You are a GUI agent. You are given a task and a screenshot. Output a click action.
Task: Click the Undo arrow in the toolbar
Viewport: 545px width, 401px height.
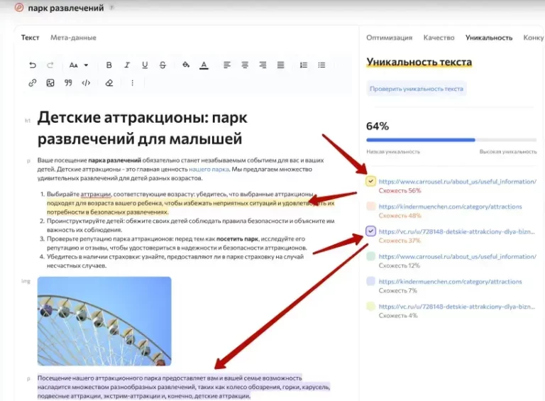pyautogui.click(x=33, y=65)
